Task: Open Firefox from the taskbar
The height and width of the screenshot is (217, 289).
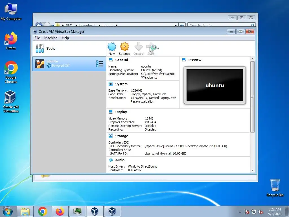Action: click(x=60, y=211)
